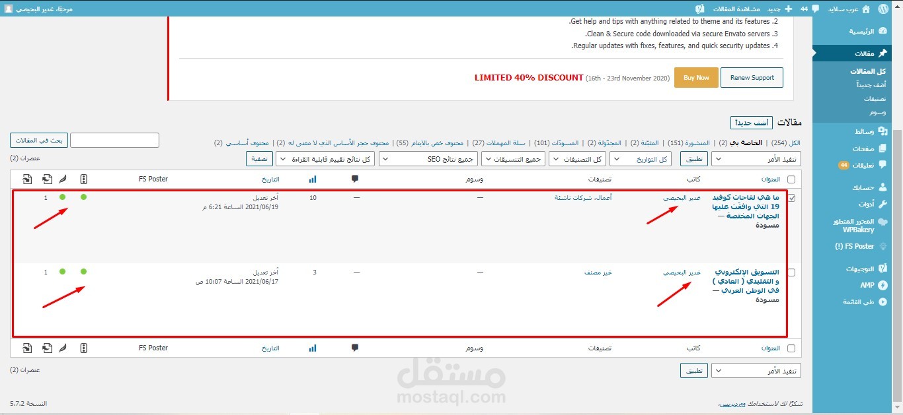Click the outgoing internal links header icon
Viewport: 903px width, 415px height.
46,179
